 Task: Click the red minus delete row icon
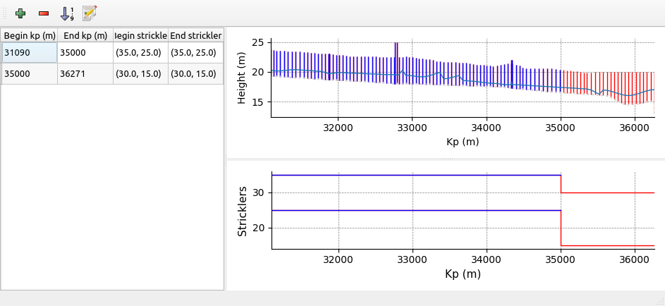44,13
